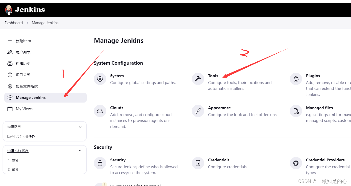Open the Managed files title
The image size is (351, 186).
[x=319, y=108]
